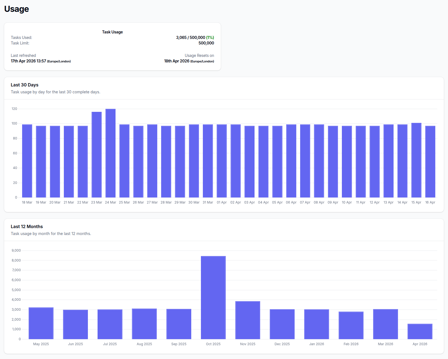
Task: Select the 18 Mar daily usage bar
Action: pos(27,161)
